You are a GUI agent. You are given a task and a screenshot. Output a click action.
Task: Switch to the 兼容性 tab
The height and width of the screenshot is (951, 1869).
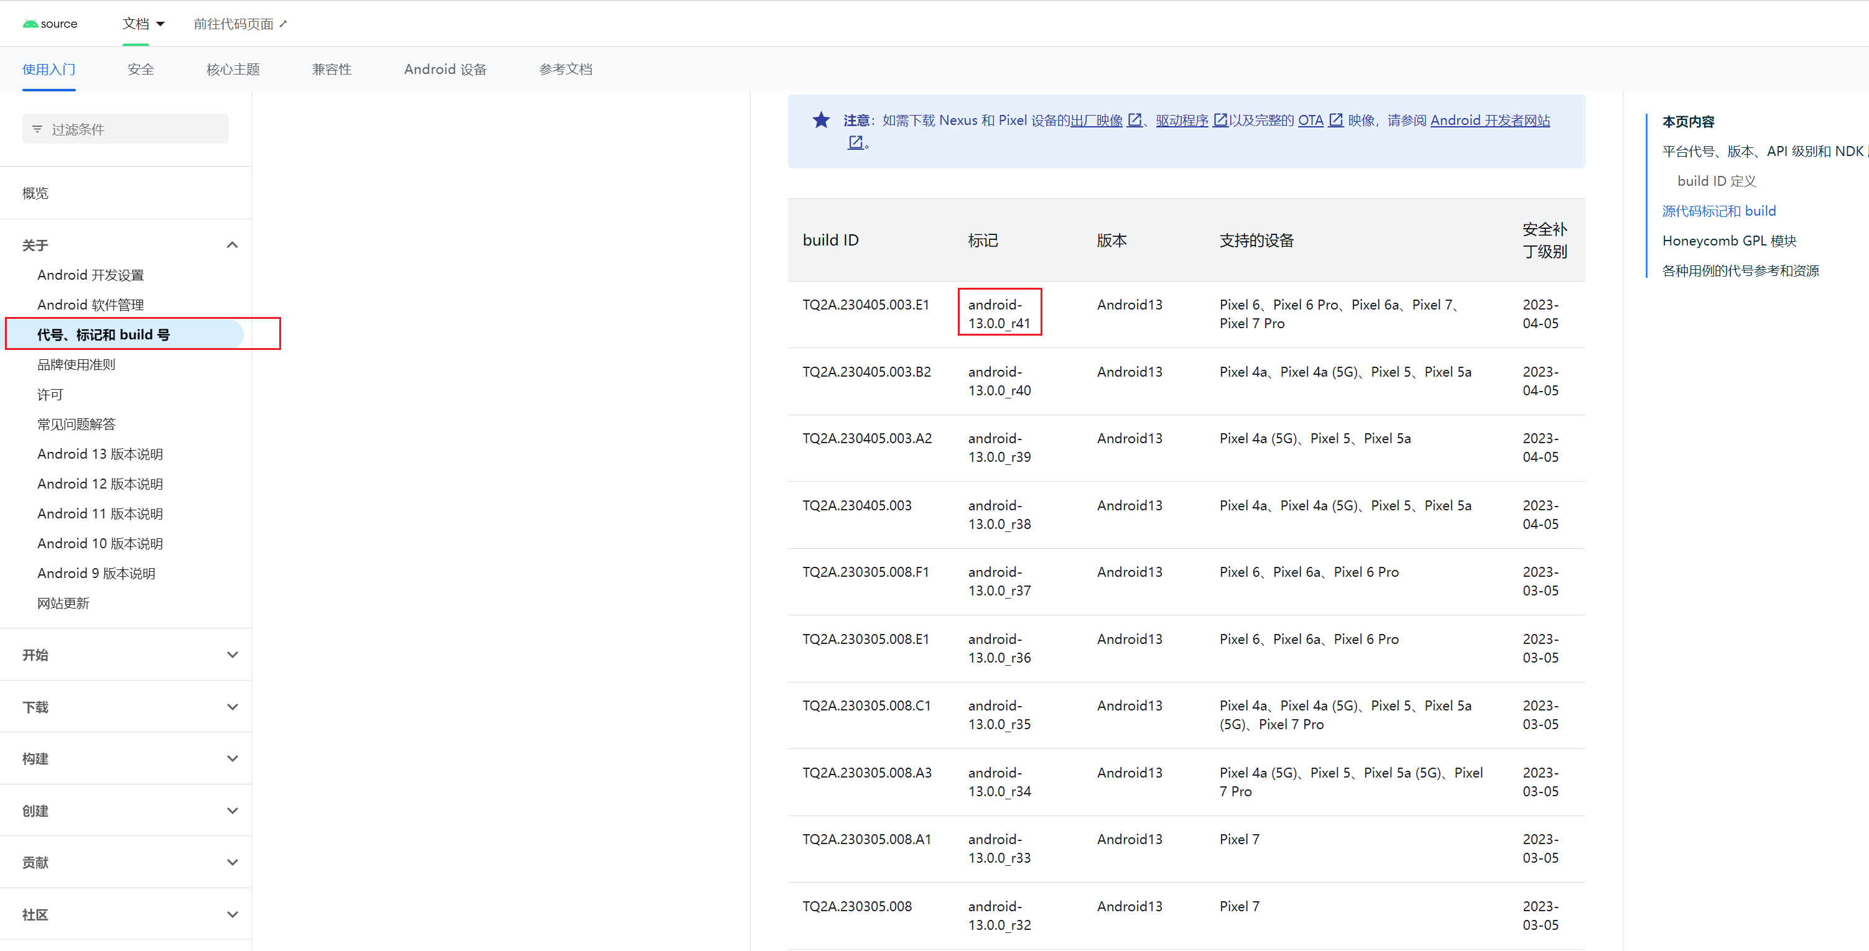tap(332, 70)
